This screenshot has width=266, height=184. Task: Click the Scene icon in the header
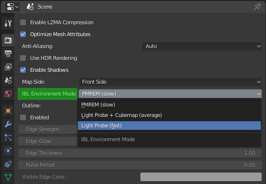[x=30, y=7]
